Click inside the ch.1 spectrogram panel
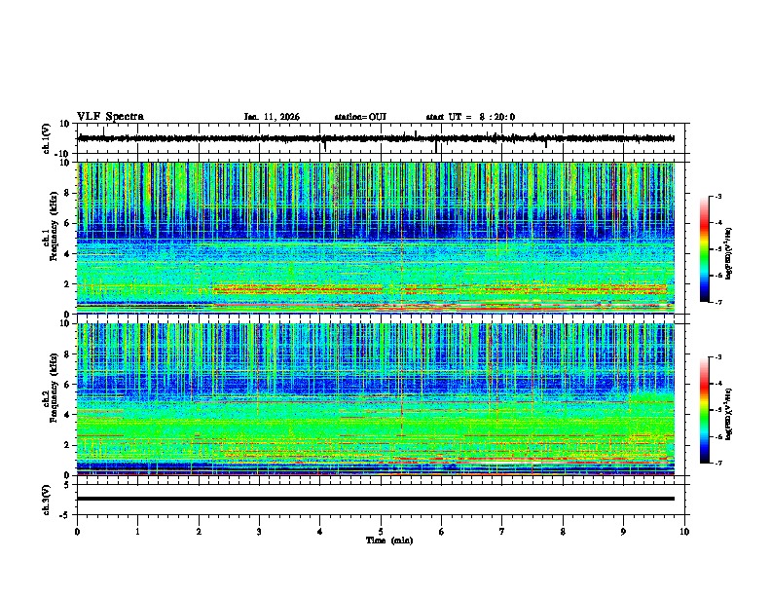771x596 pixels. (376, 238)
